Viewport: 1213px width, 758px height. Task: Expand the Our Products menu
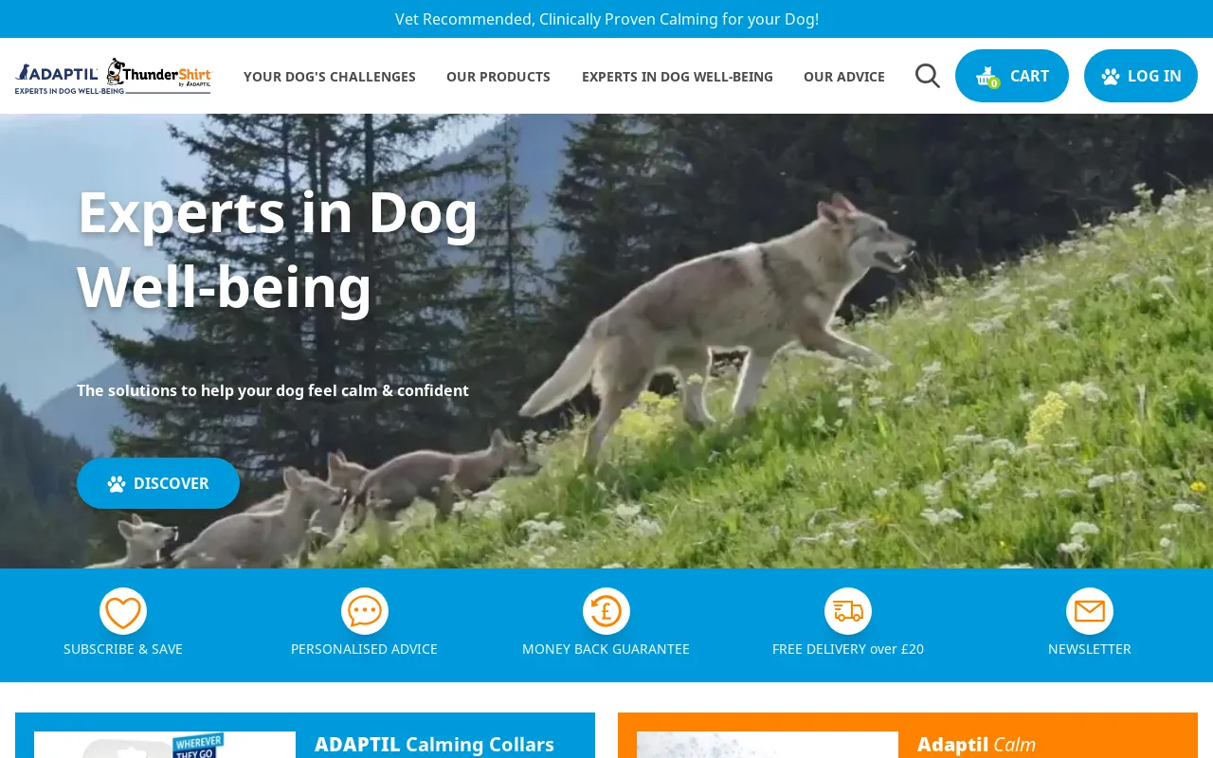498,77
